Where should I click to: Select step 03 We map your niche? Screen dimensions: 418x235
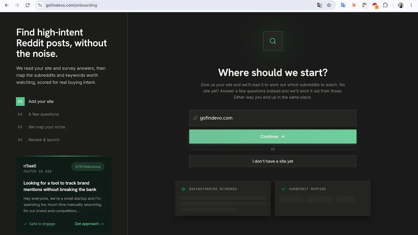click(x=41, y=127)
